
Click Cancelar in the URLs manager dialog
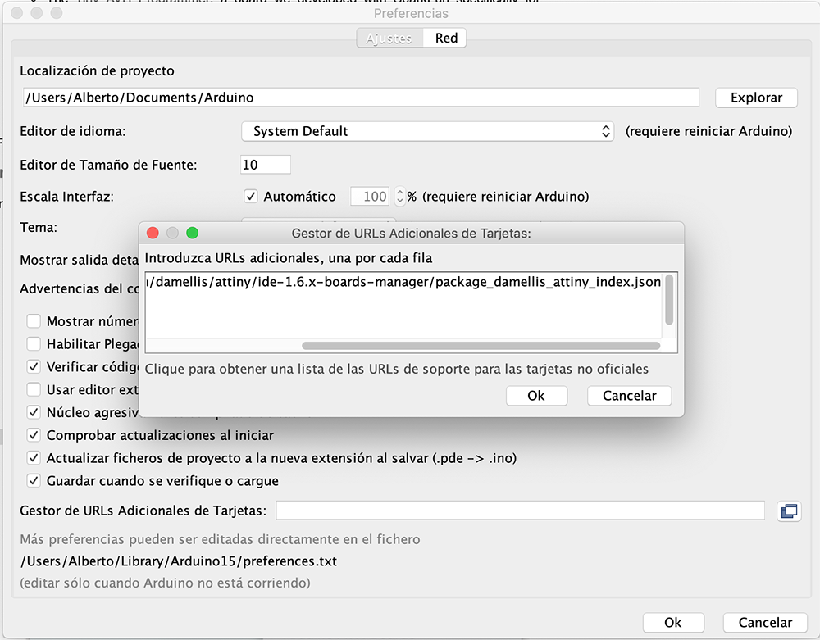pyautogui.click(x=629, y=396)
